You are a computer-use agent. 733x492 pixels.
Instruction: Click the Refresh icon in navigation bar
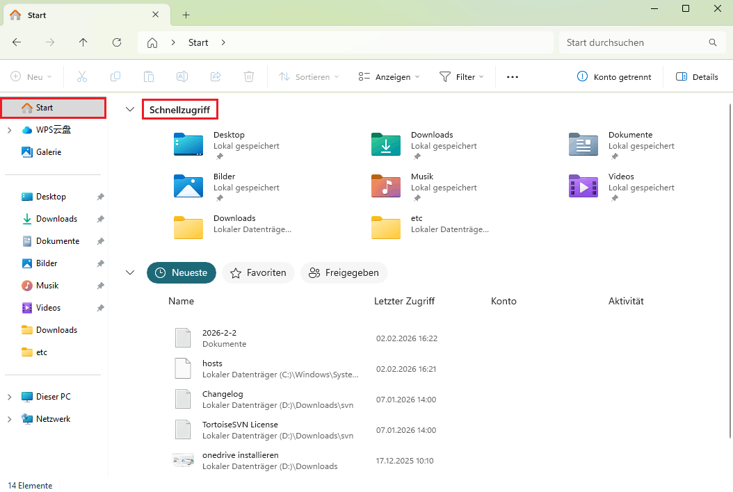point(117,42)
